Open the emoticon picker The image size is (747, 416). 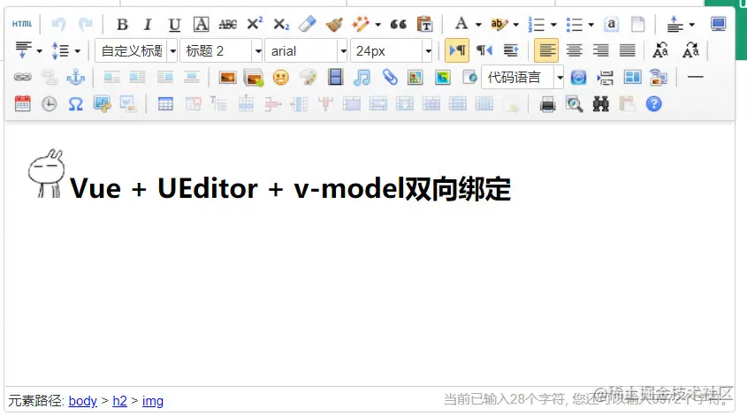tap(280, 77)
